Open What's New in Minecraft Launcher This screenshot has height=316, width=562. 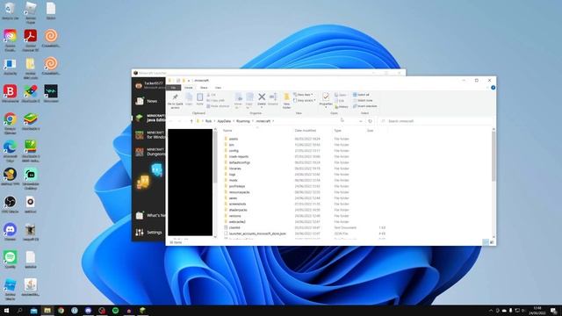coord(150,215)
